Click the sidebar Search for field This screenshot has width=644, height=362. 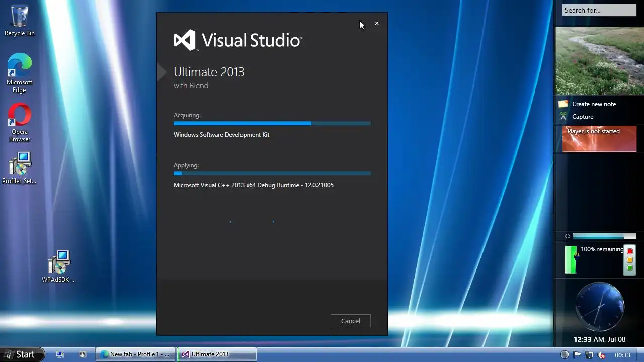click(599, 10)
